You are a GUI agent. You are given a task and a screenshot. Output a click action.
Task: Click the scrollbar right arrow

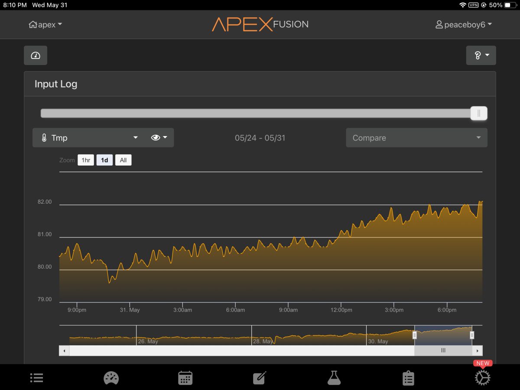pos(478,351)
